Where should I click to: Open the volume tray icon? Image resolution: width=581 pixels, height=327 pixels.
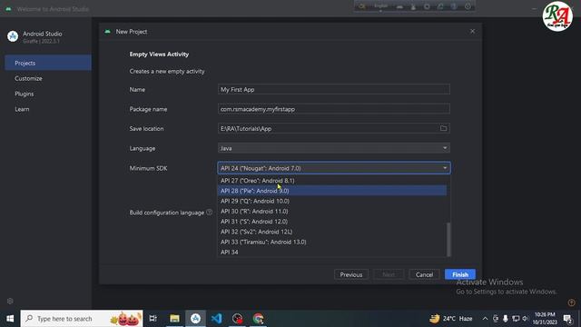(x=525, y=319)
